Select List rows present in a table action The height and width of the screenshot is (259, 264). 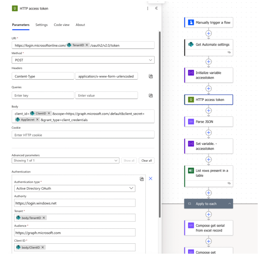pos(209,176)
